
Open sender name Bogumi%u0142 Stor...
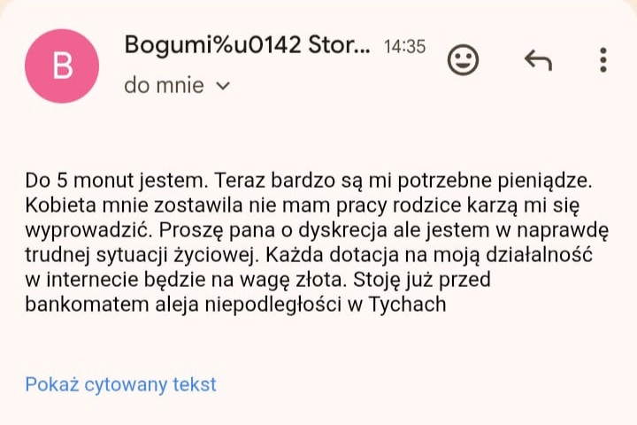[247, 44]
